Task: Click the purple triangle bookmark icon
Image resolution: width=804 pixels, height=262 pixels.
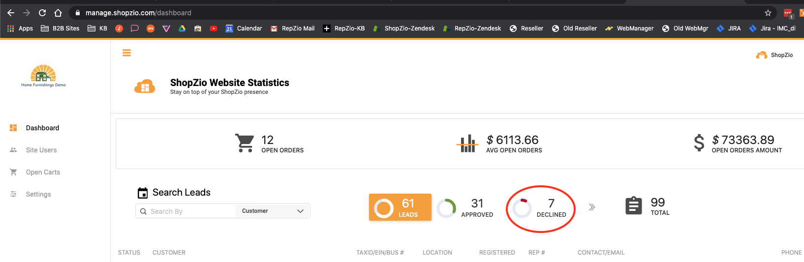Action: (x=166, y=29)
